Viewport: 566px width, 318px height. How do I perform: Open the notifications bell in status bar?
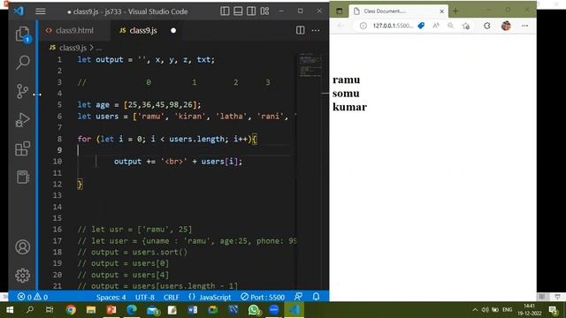point(317,297)
